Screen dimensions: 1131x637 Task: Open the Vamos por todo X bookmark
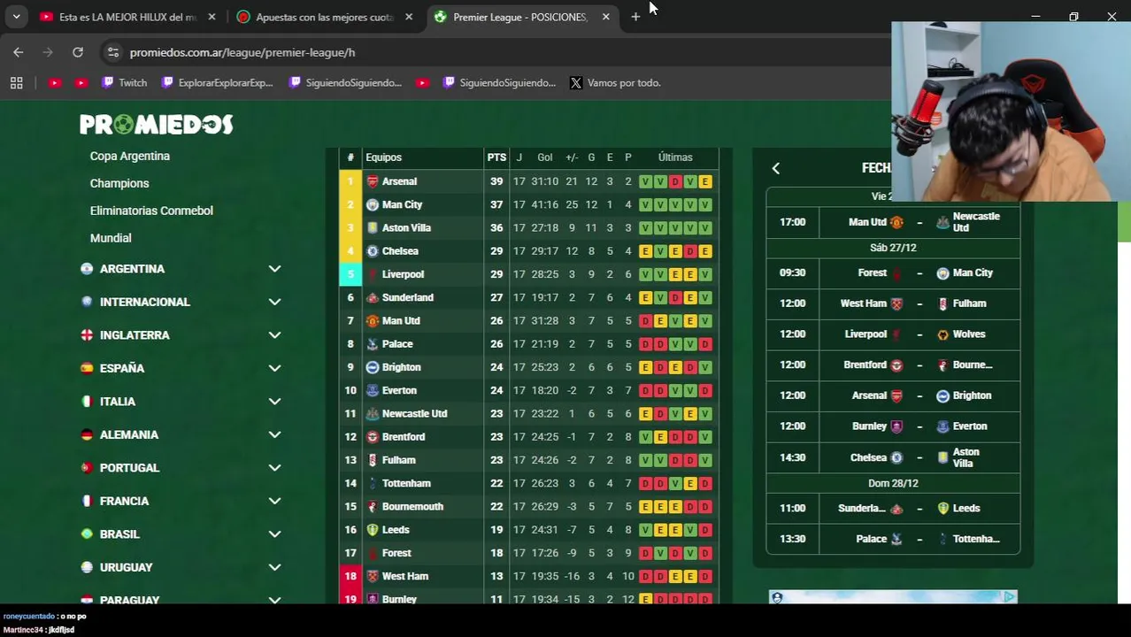[x=615, y=82]
